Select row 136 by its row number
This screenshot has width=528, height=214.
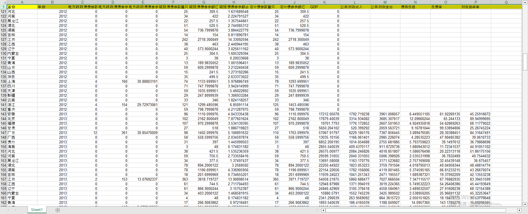pyautogui.click(x=4, y=82)
